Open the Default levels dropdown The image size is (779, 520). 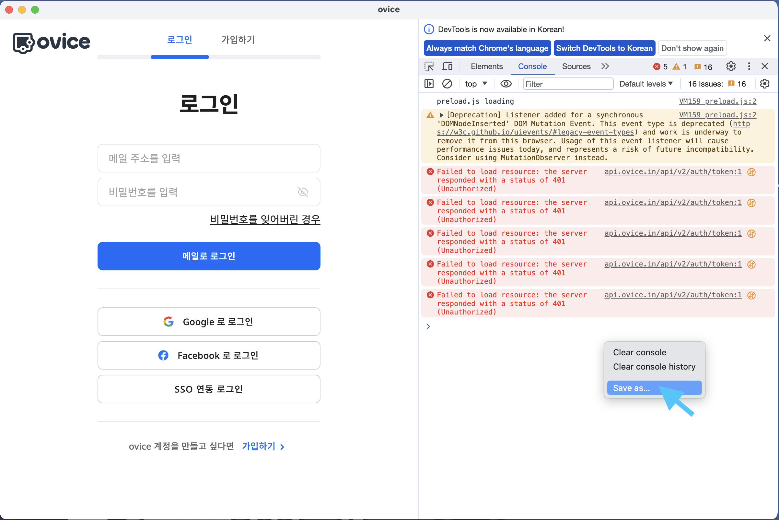(646, 84)
